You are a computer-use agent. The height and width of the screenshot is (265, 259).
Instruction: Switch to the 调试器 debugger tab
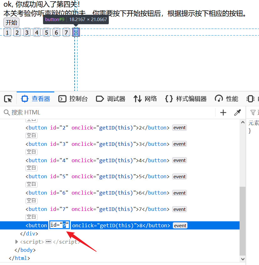point(111,99)
